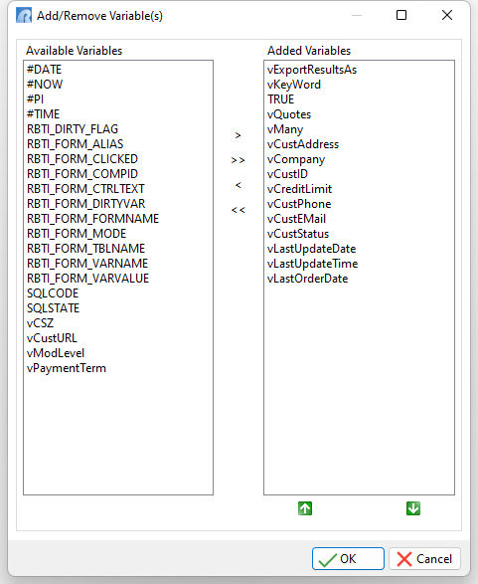This screenshot has width=478, height=584.
Task: Confirm with the OK button
Action: point(348,559)
